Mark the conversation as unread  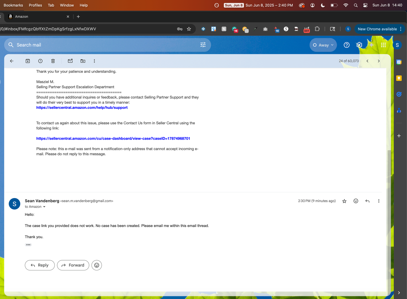click(70, 61)
